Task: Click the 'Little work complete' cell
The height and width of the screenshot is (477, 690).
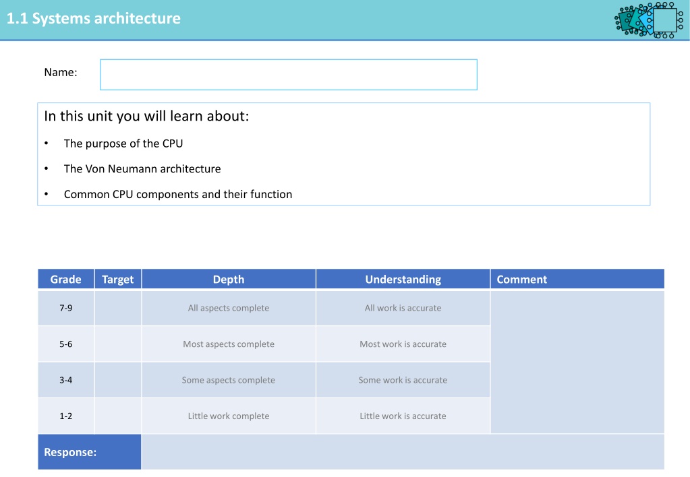Action: tap(229, 416)
